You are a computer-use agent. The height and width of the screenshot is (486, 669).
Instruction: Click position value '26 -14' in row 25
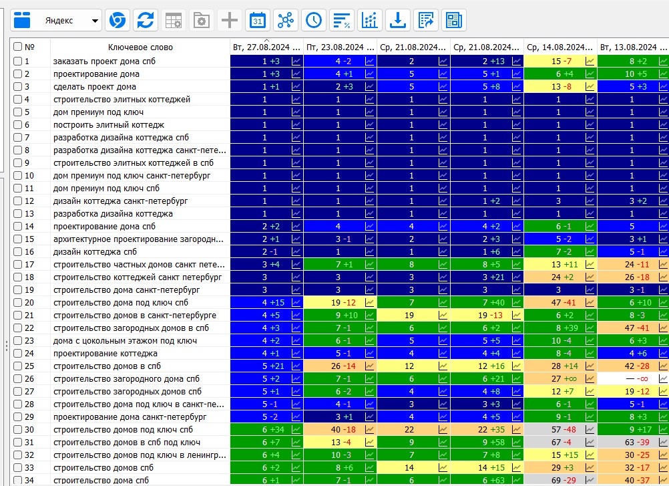pyautogui.click(x=343, y=366)
